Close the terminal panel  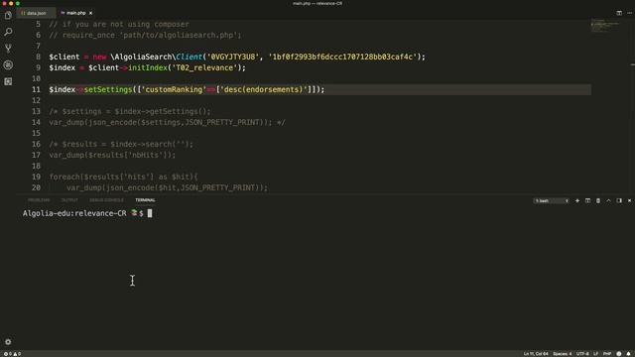[x=629, y=200]
